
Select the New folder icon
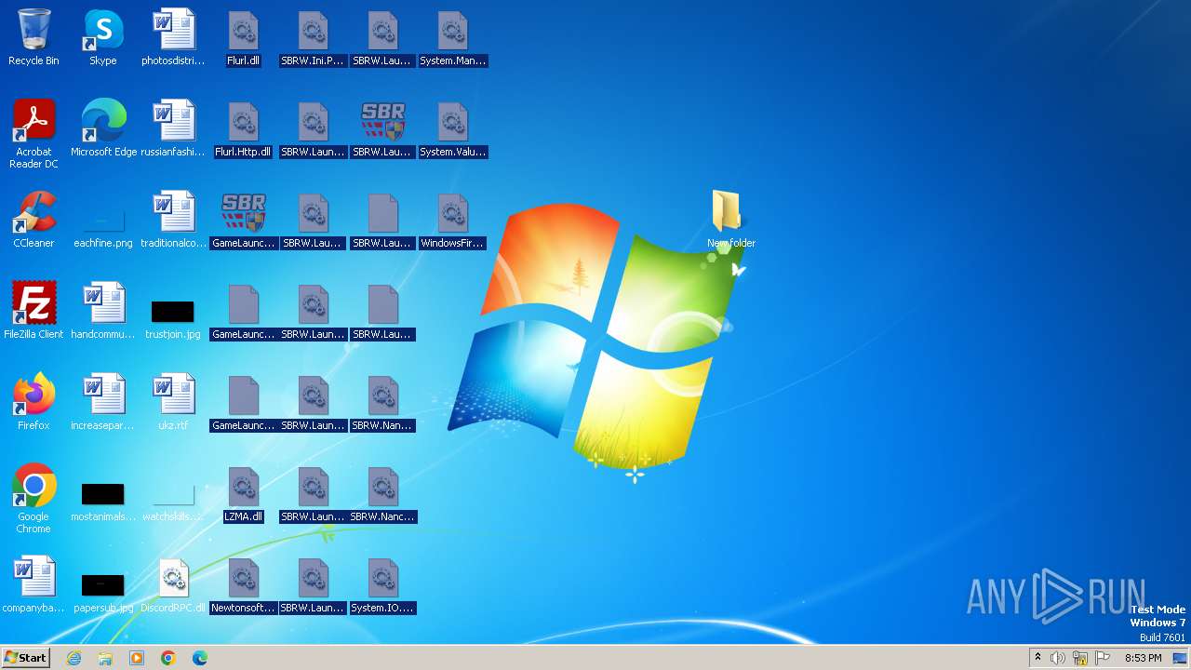[730, 220]
